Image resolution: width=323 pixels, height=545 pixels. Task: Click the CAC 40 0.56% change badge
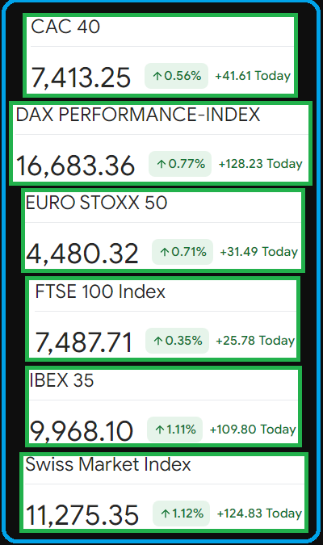[x=176, y=76]
